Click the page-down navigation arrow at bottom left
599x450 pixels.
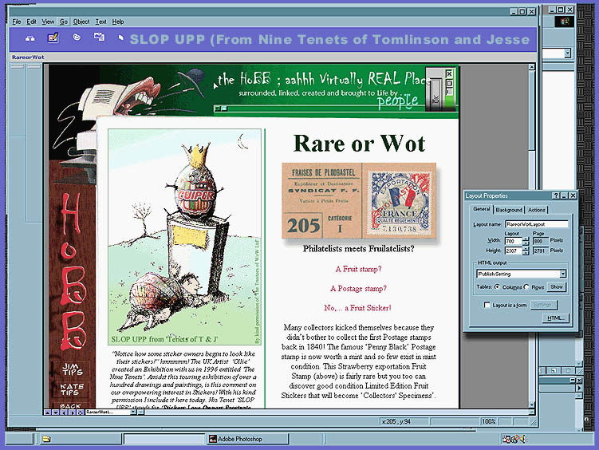(56, 412)
